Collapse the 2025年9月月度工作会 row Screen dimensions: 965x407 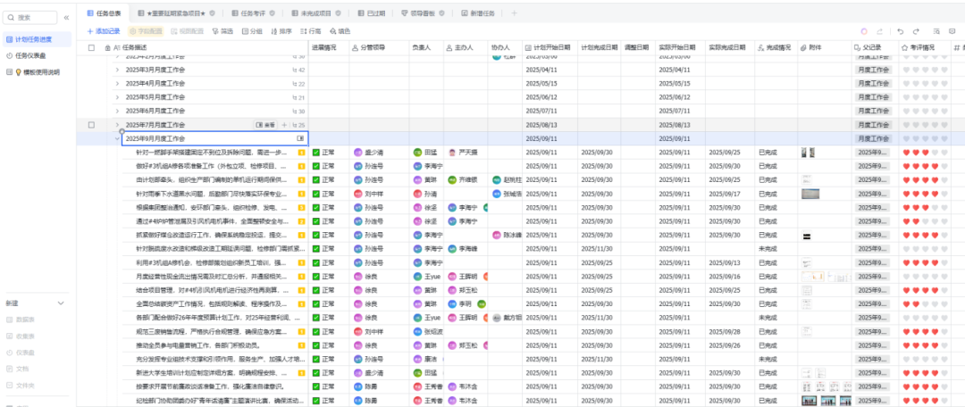[117, 139]
